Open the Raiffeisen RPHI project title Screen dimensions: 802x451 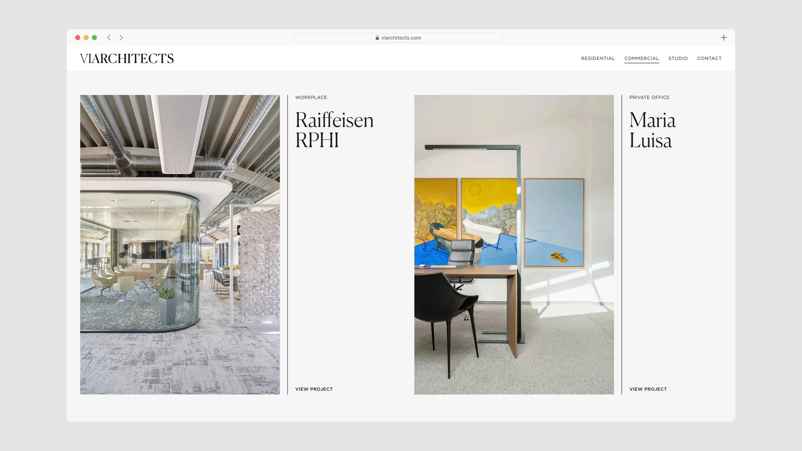[334, 130]
